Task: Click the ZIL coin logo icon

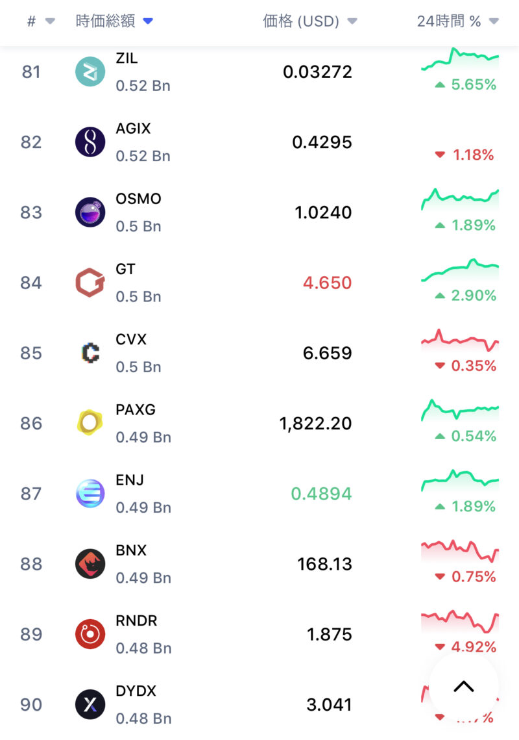Action: [90, 71]
